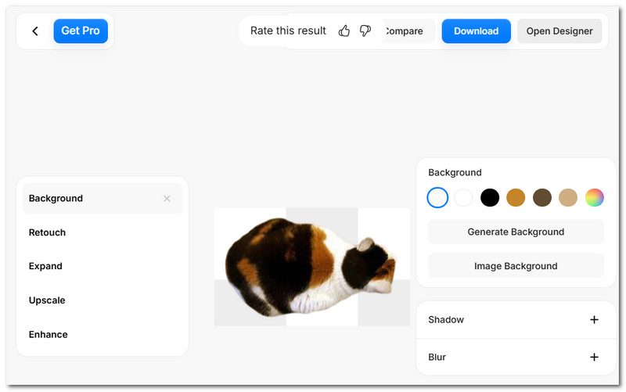Click the Get Pro button
Viewport: 626px width, 392px height.
[x=81, y=31]
